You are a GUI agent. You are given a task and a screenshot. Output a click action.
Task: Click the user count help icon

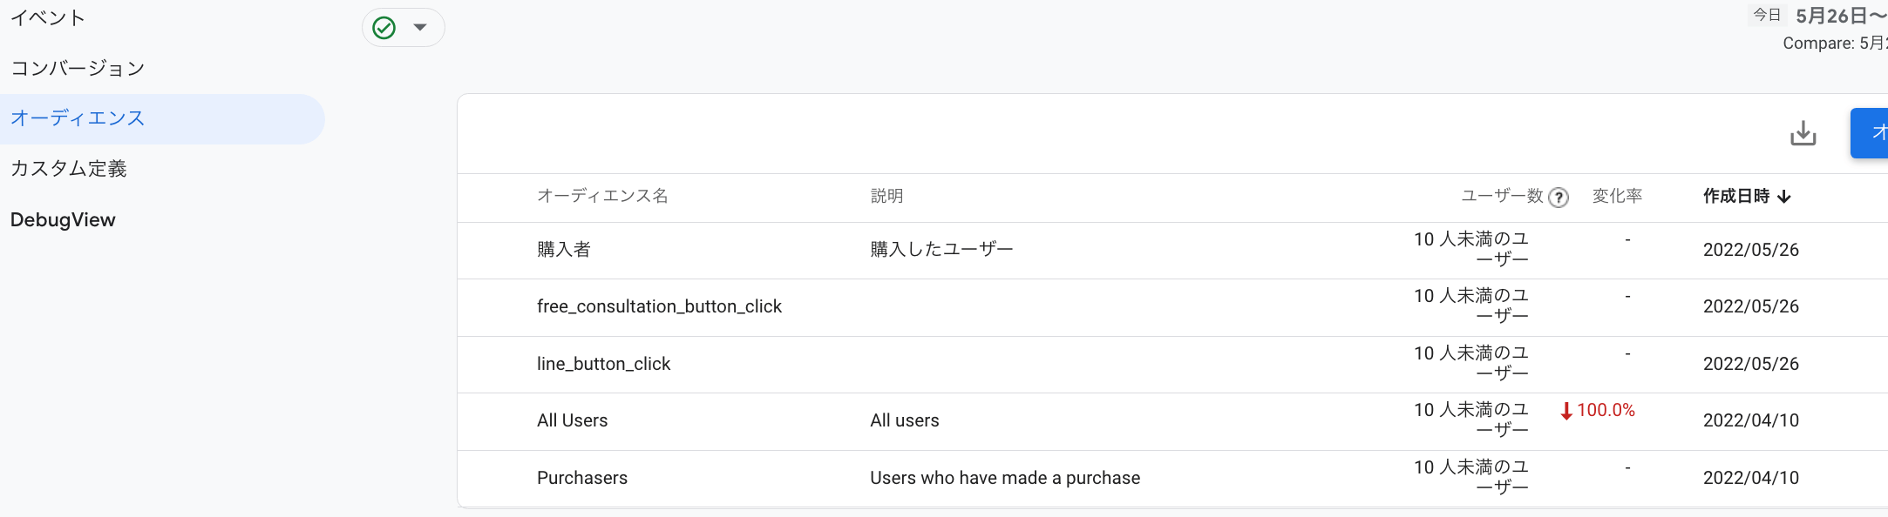[1559, 198]
